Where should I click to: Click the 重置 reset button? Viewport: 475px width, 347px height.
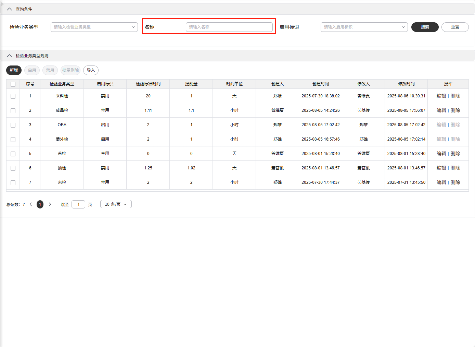(x=455, y=27)
